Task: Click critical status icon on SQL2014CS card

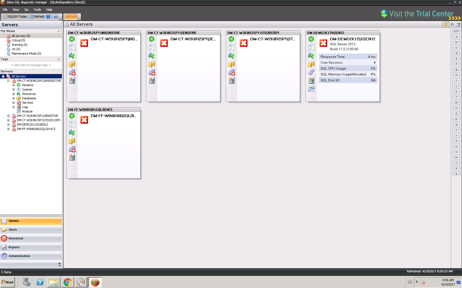Action: pyautogui.click(x=84, y=120)
